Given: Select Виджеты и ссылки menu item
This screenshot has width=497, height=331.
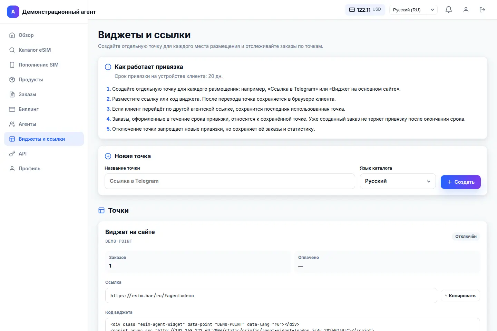Looking at the screenshot, I should click(44, 139).
